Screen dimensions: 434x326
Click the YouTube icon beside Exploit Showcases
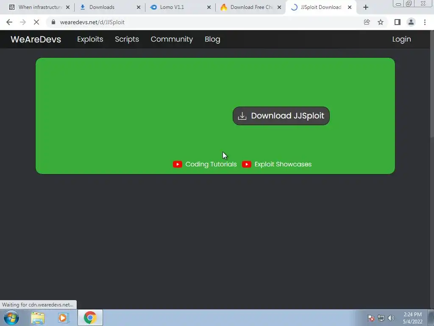coord(247,164)
